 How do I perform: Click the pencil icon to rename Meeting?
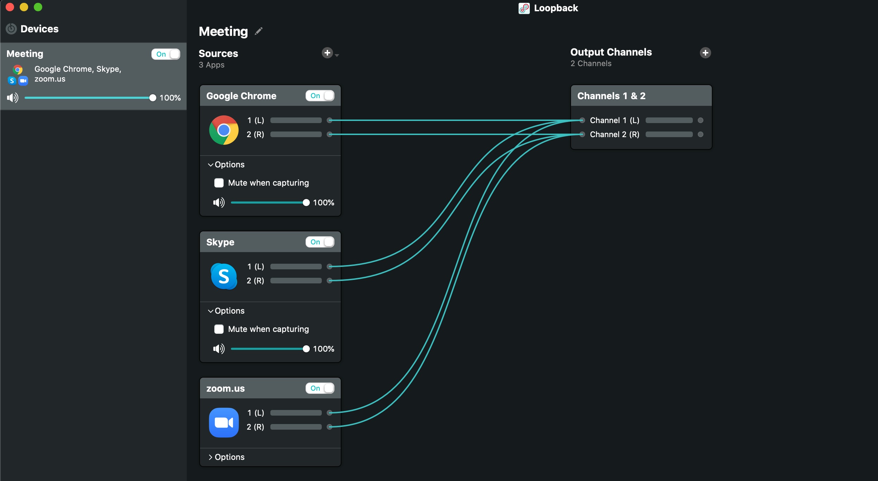tap(259, 31)
